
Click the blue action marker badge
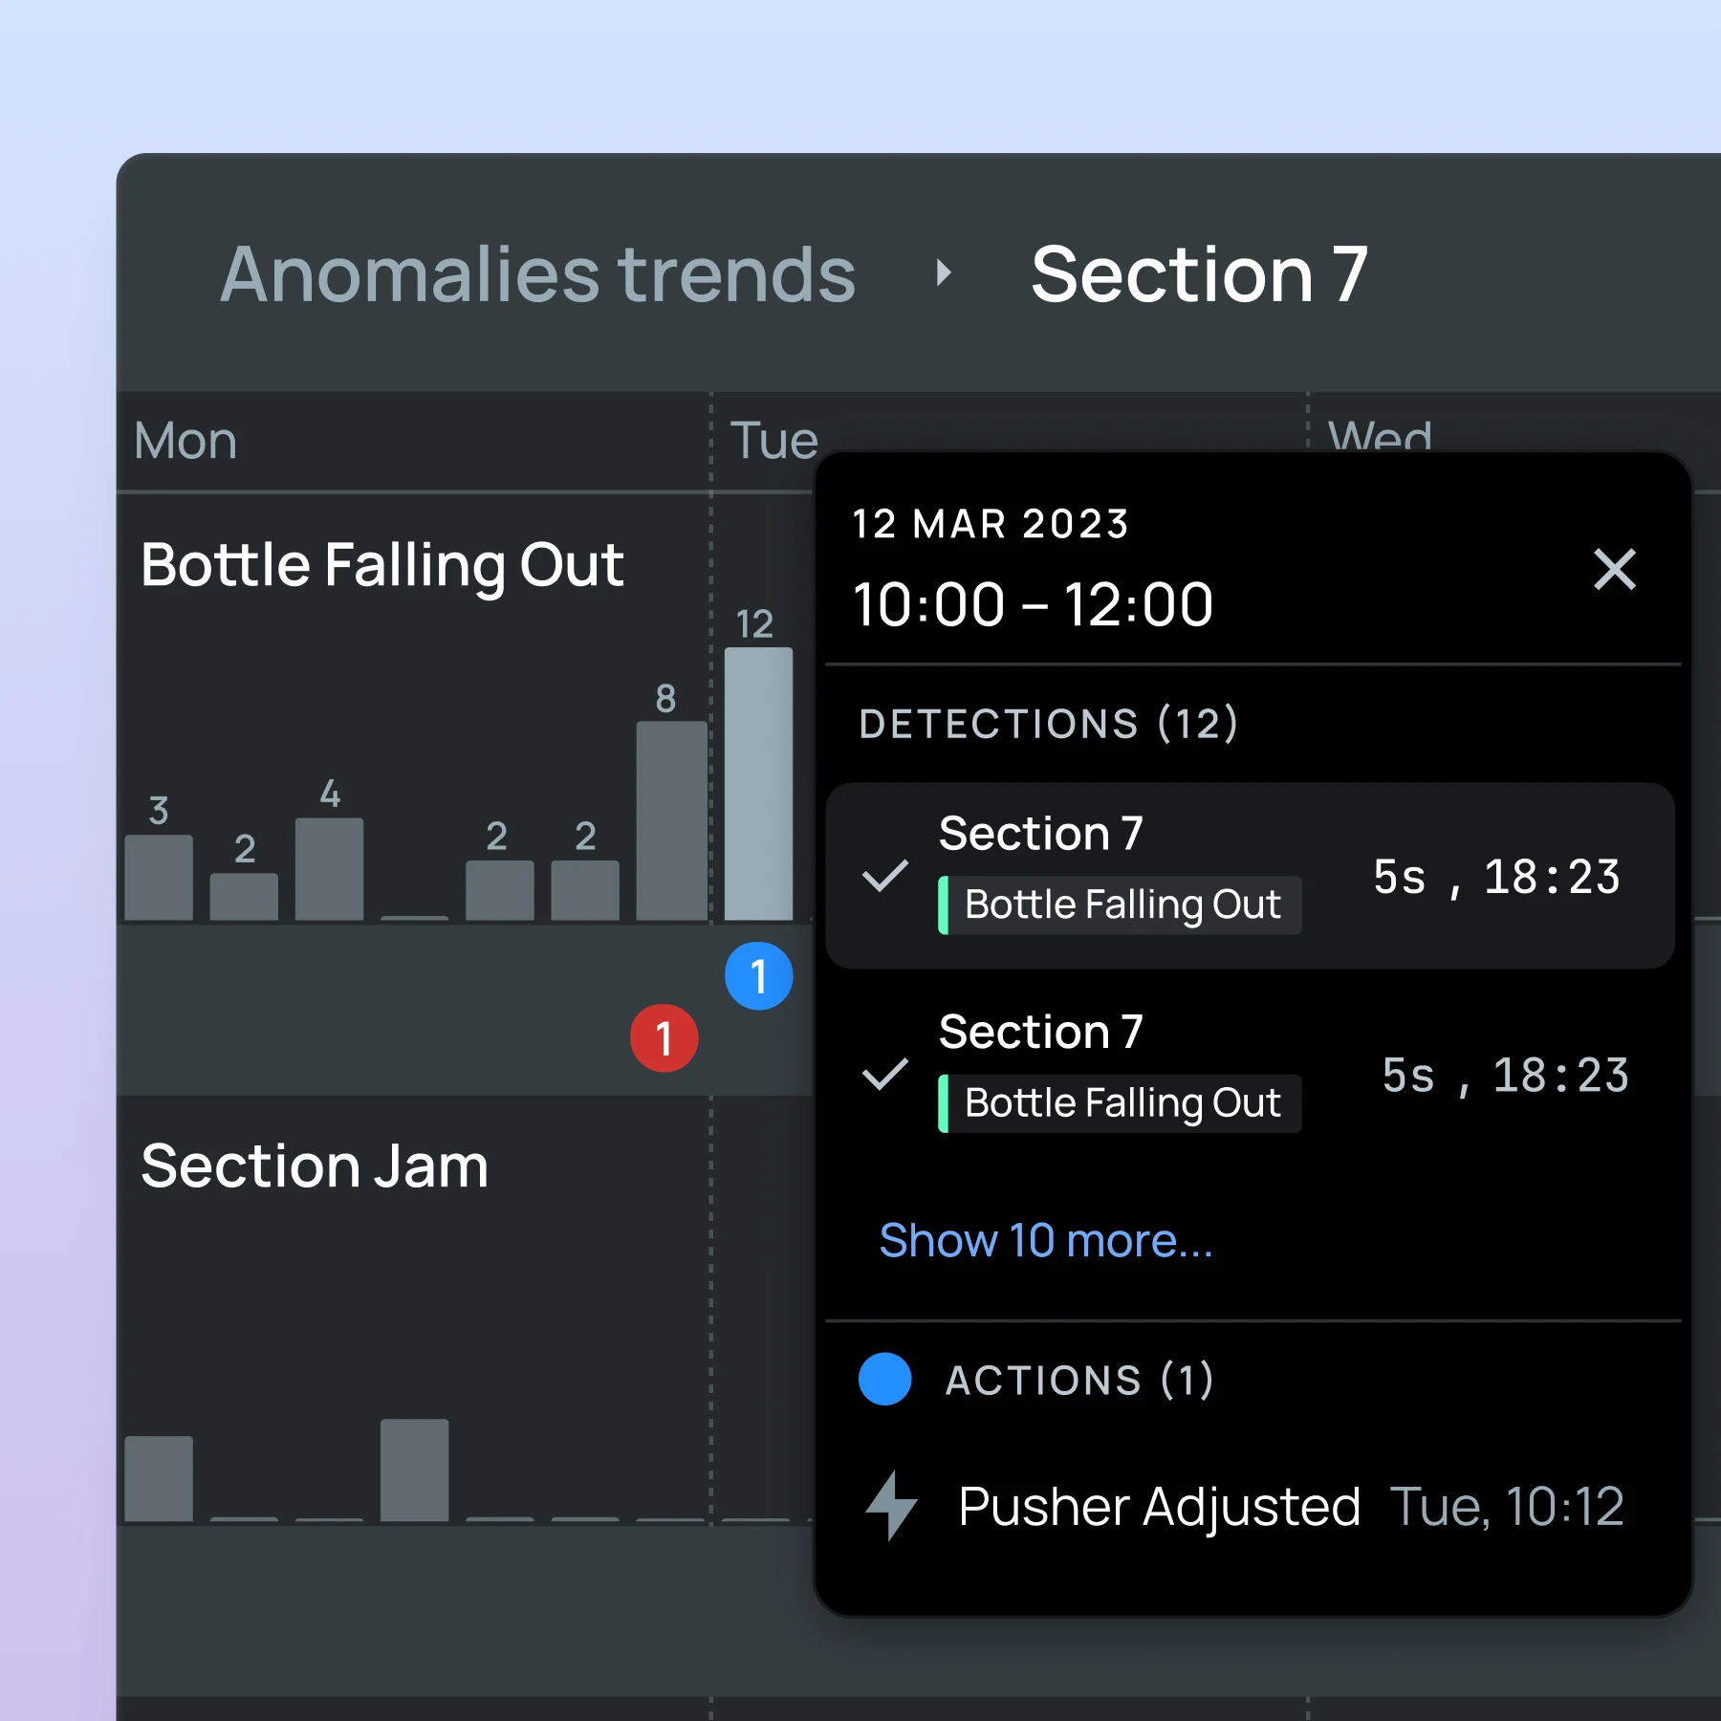click(758, 976)
